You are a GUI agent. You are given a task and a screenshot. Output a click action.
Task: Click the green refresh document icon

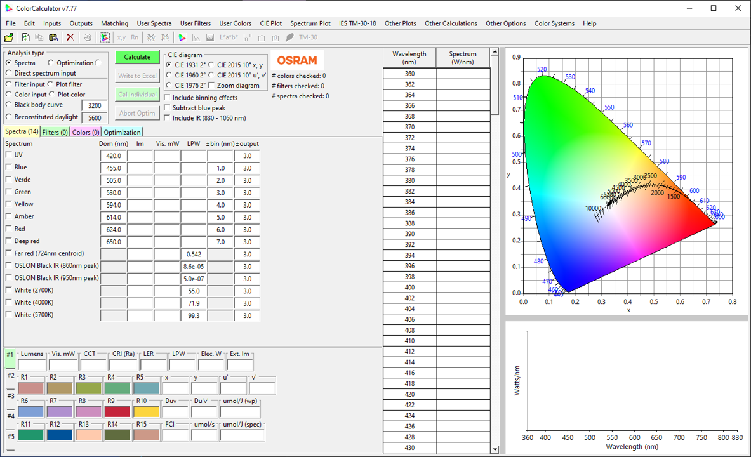click(26, 38)
